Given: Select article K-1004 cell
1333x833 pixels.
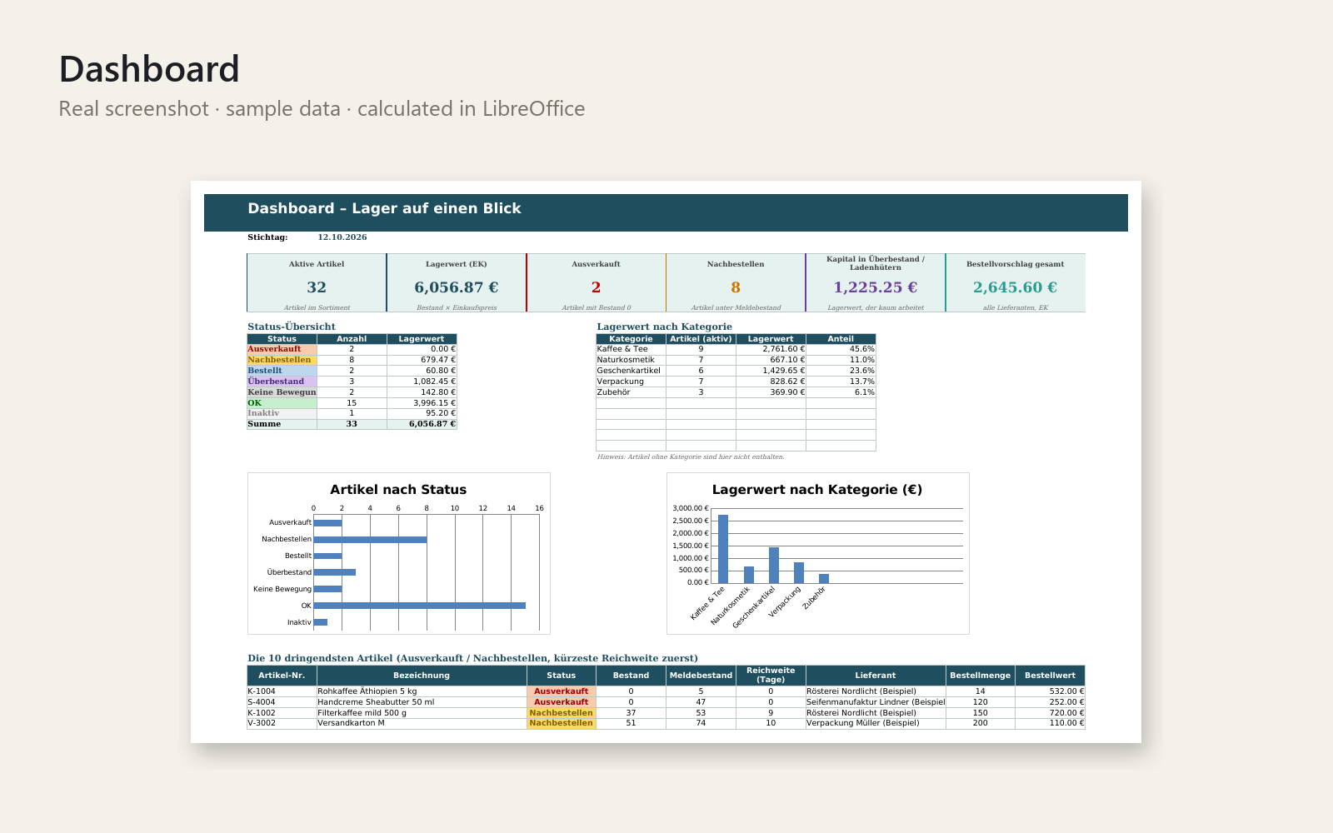Looking at the screenshot, I should pyautogui.click(x=282, y=691).
